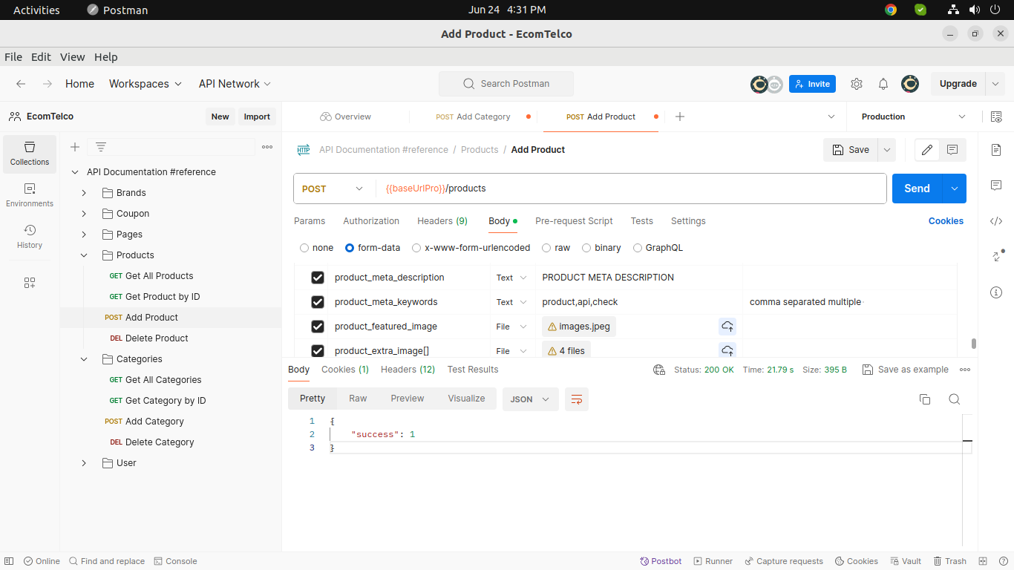Expand the Brands folder

pos(84,193)
